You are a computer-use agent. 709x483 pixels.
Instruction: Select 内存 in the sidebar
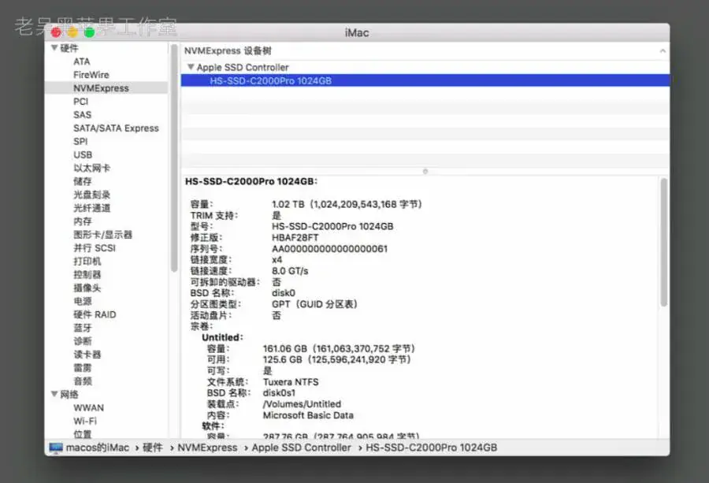click(x=82, y=221)
